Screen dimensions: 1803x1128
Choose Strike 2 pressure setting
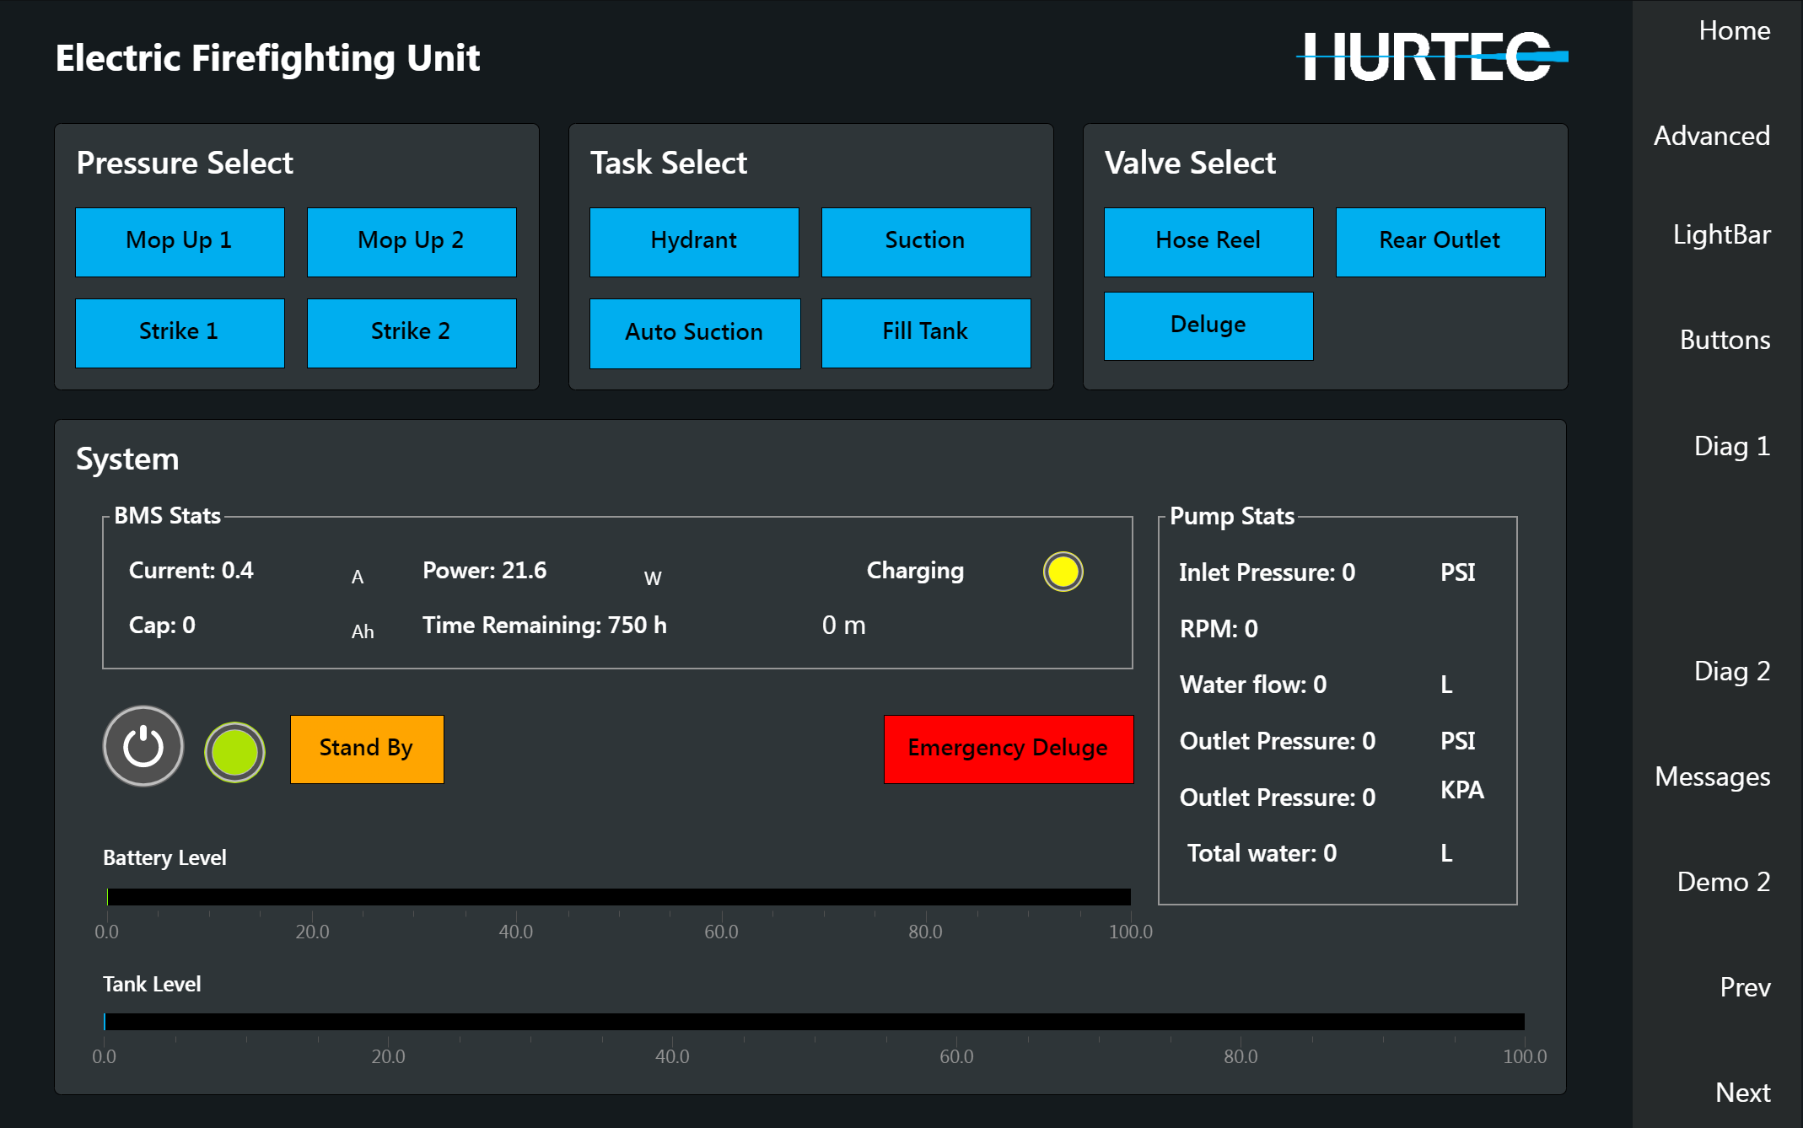pyautogui.click(x=412, y=333)
